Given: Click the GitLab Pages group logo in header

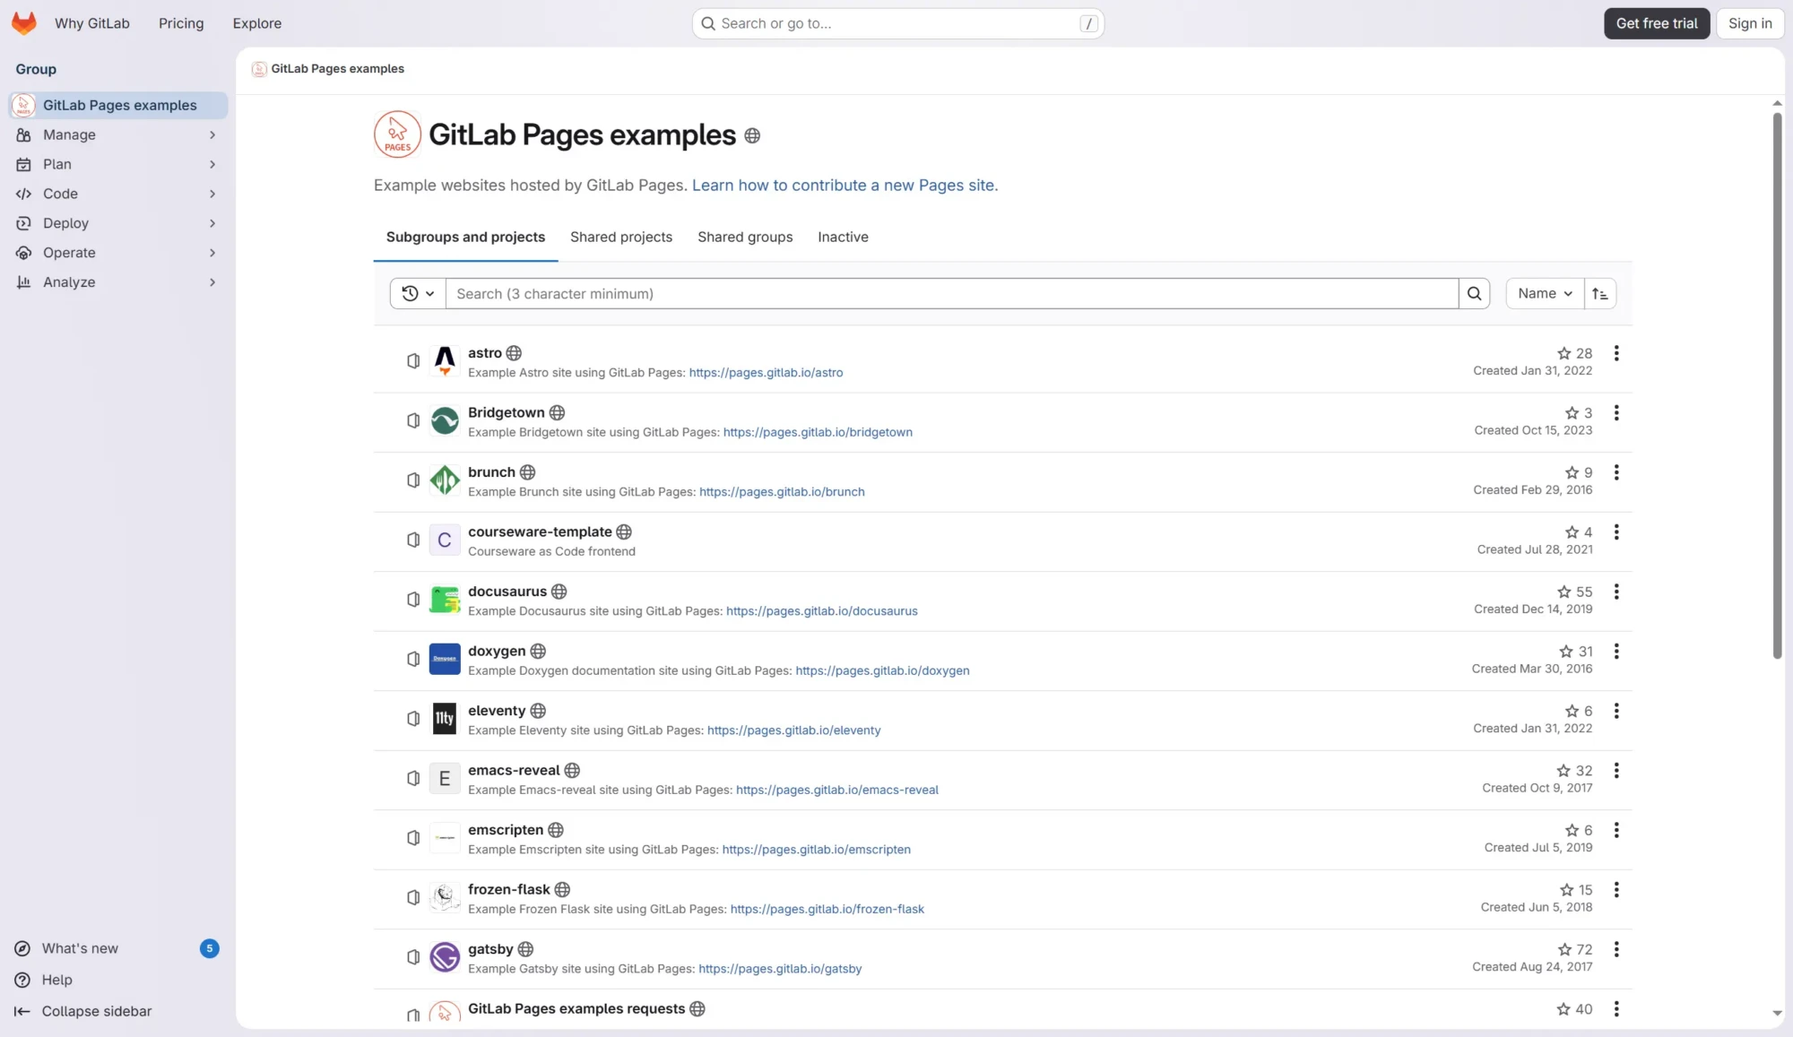Looking at the screenshot, I should point(397,134).
